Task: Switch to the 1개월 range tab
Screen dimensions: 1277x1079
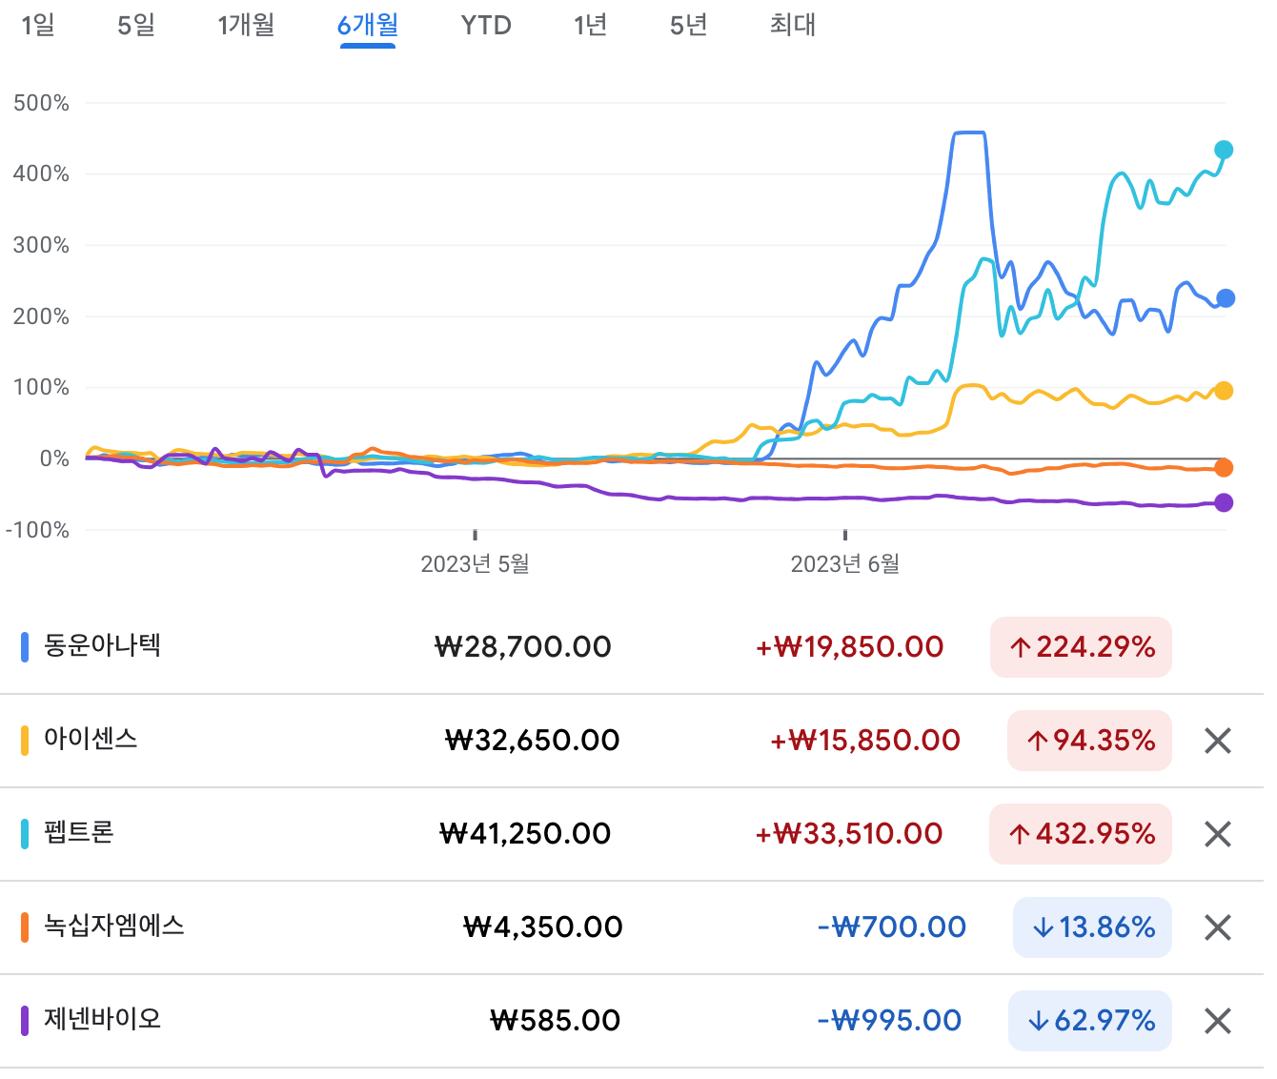Action: tap(246, 26)
